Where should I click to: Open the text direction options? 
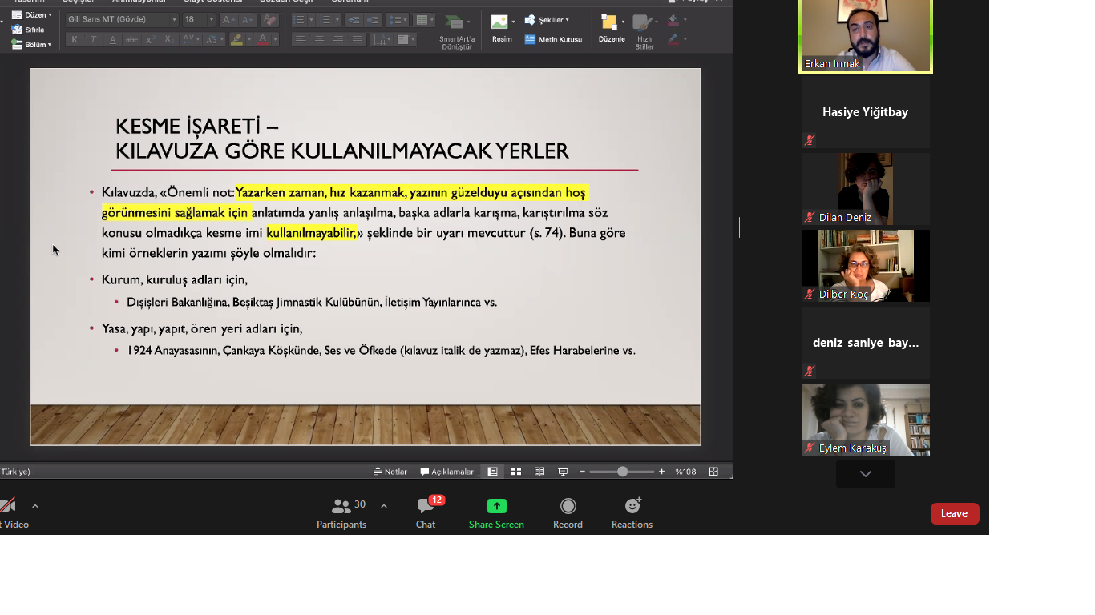tap(382, 39)
